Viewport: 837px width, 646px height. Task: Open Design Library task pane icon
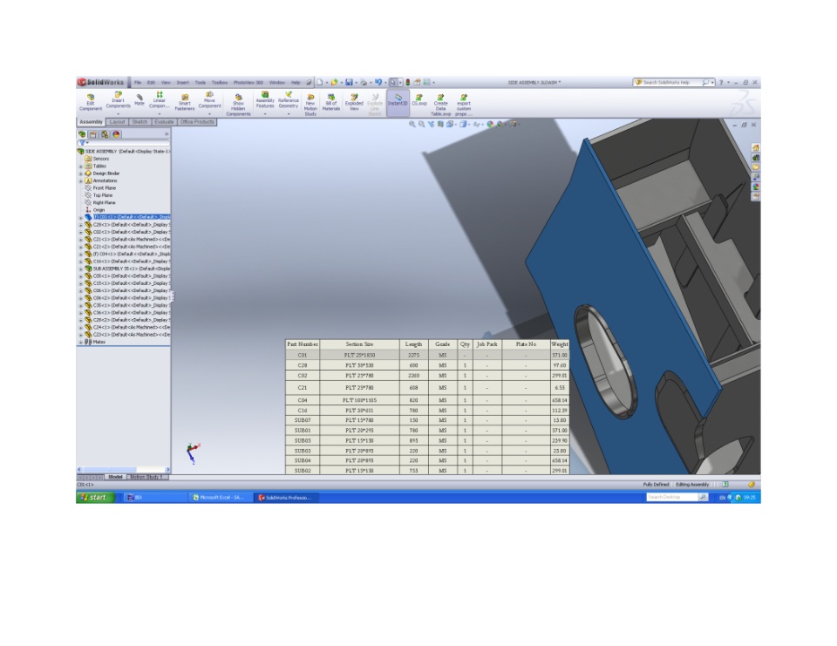pos(755,158)
